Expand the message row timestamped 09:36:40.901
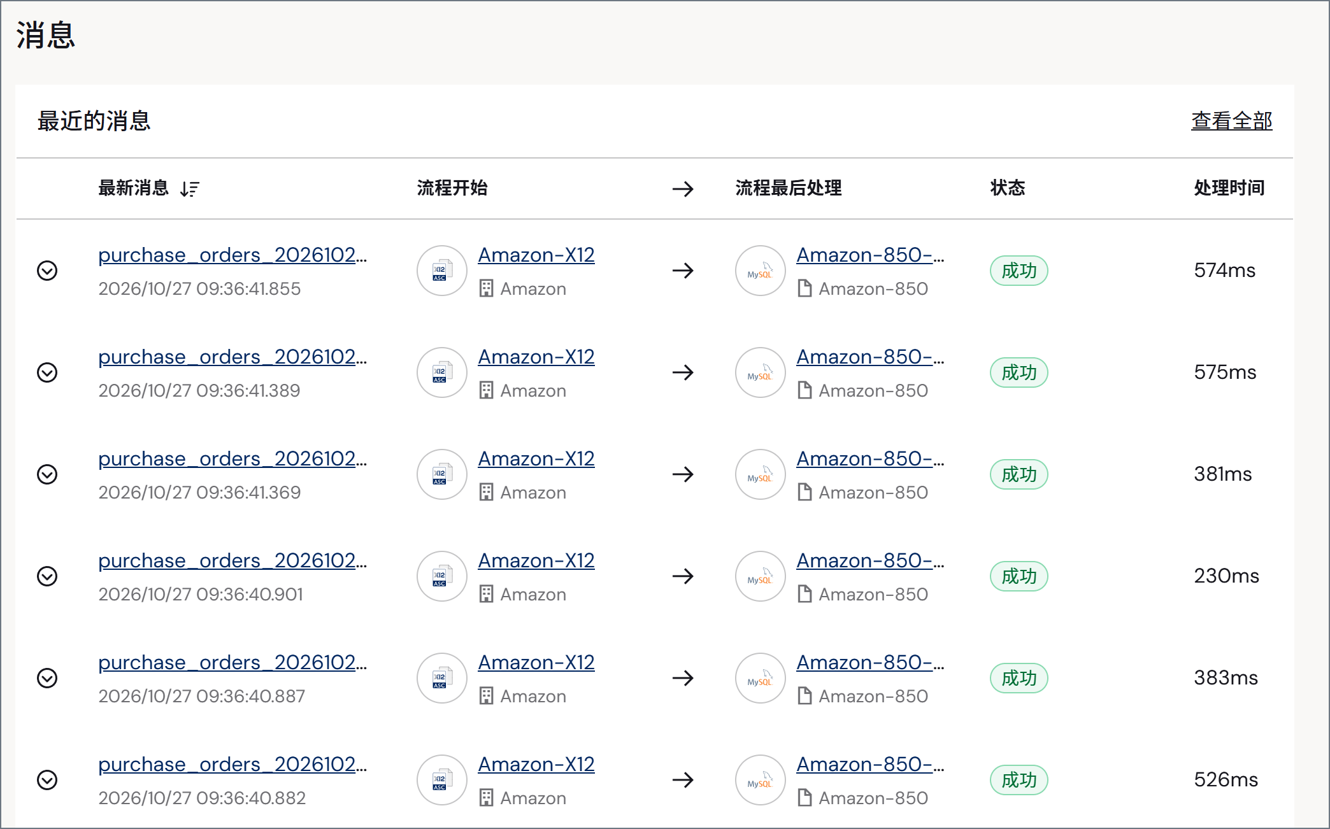The image size is (1330, 829). (x=47, y=576)
